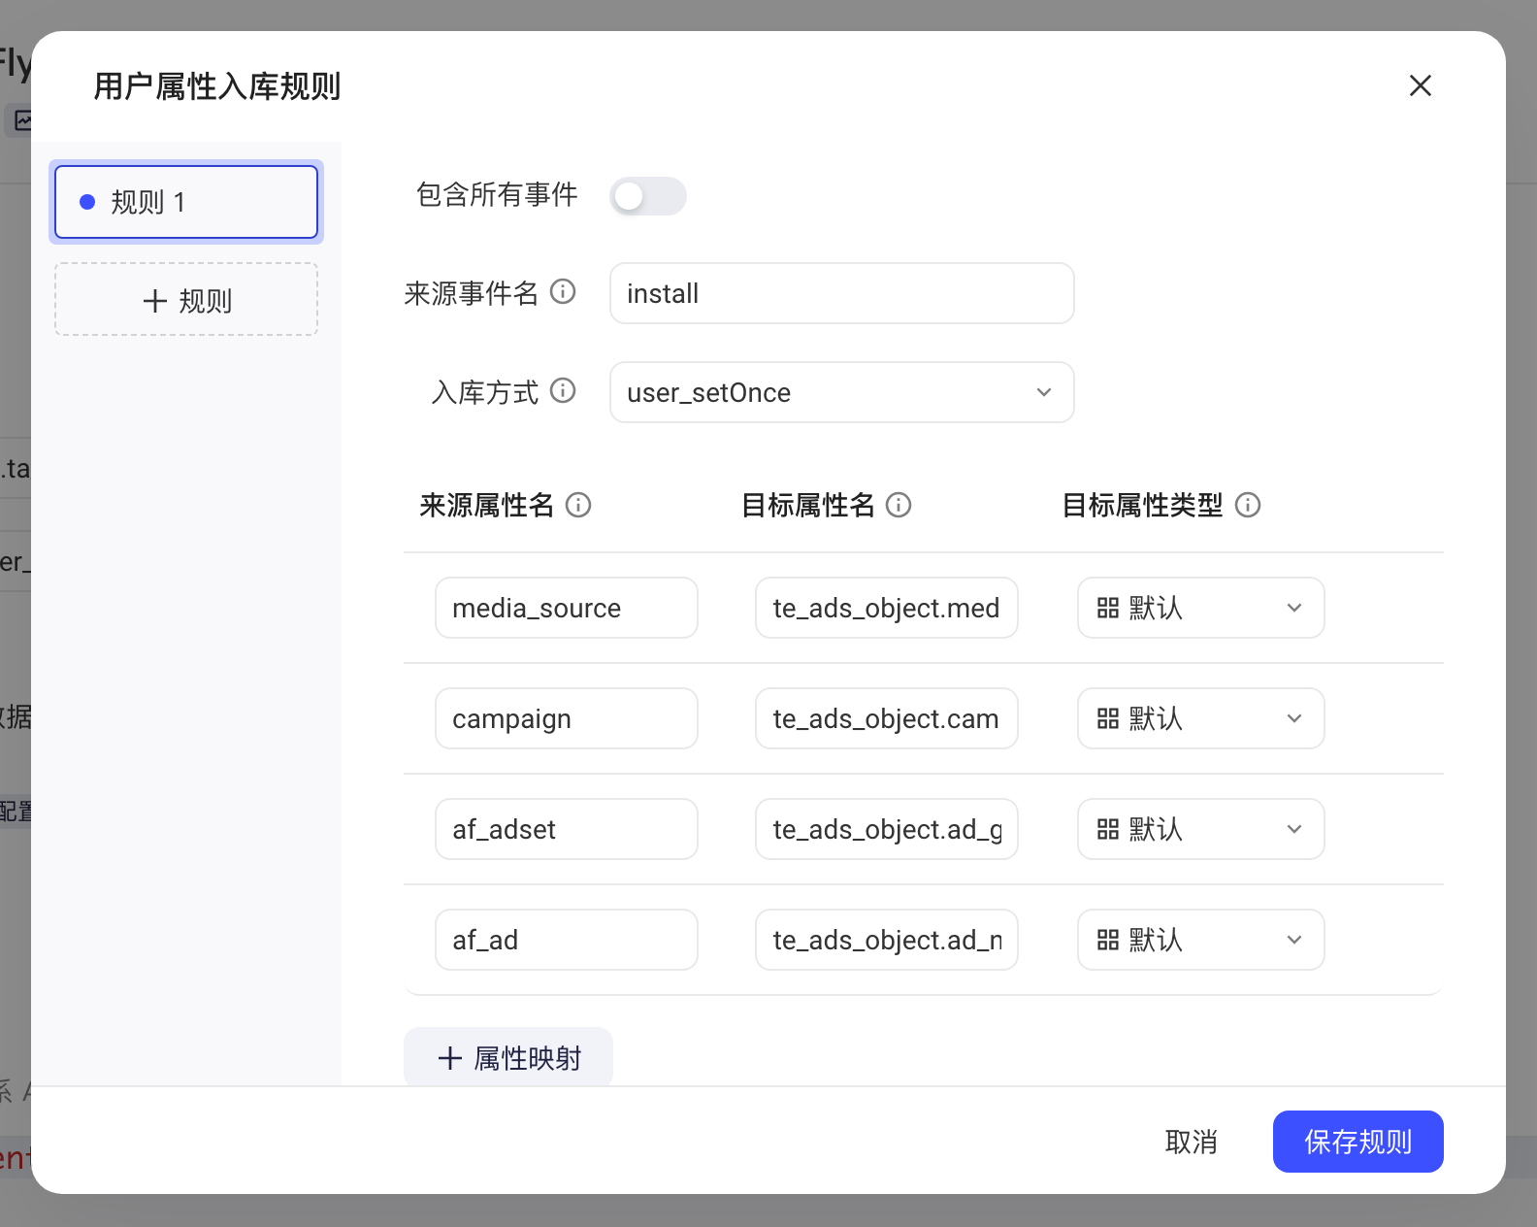Click info icon next to 入库方式
Screen dimensions: 1537x1227
coord(563,390)
